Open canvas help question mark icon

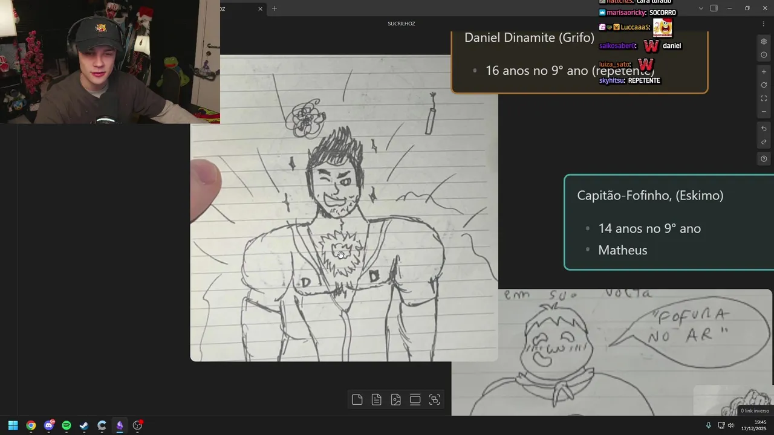tap(764, 159)
